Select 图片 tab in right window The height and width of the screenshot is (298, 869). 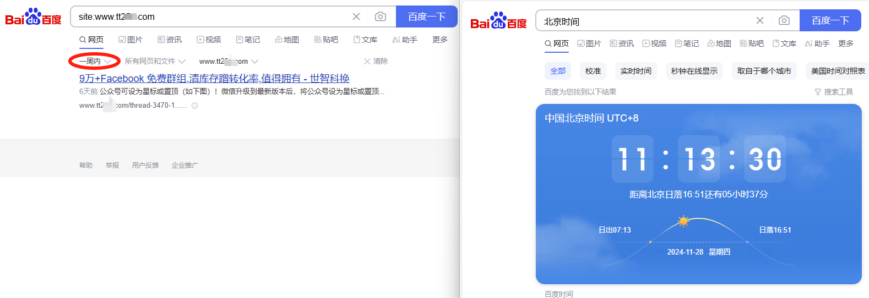[x=589, y=43]
